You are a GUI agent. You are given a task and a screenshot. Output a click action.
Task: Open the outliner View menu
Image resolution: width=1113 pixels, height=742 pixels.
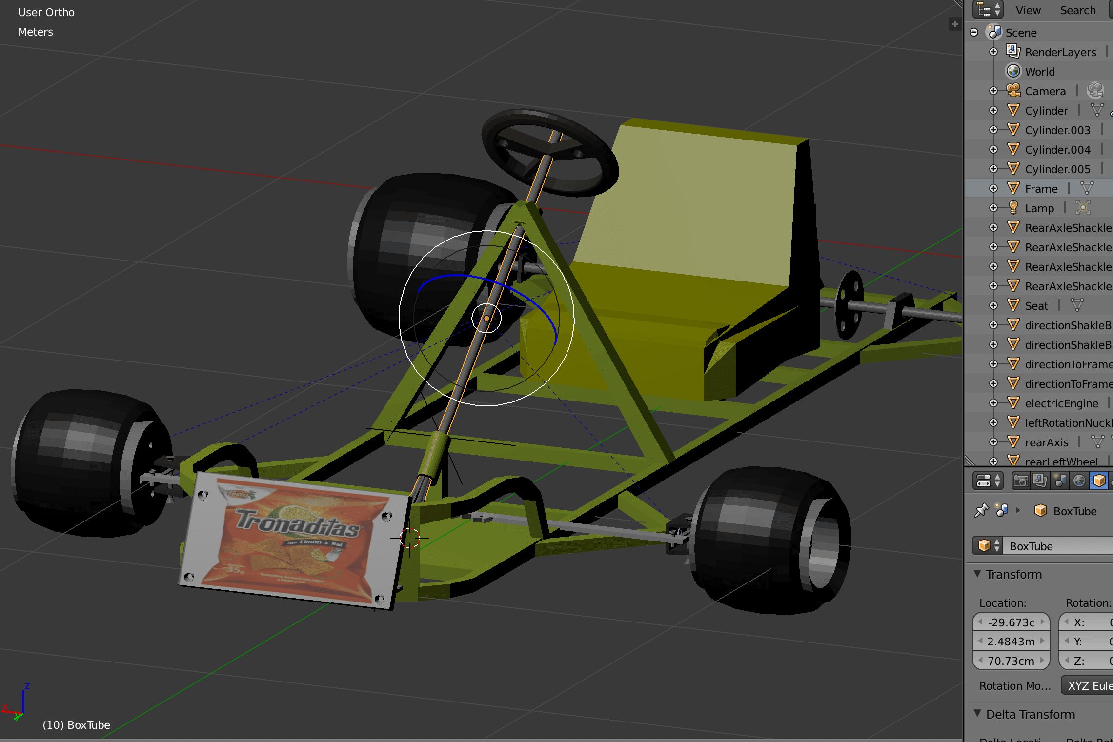[1028, 10]
